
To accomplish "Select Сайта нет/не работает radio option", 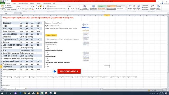I will click(59, 39).
